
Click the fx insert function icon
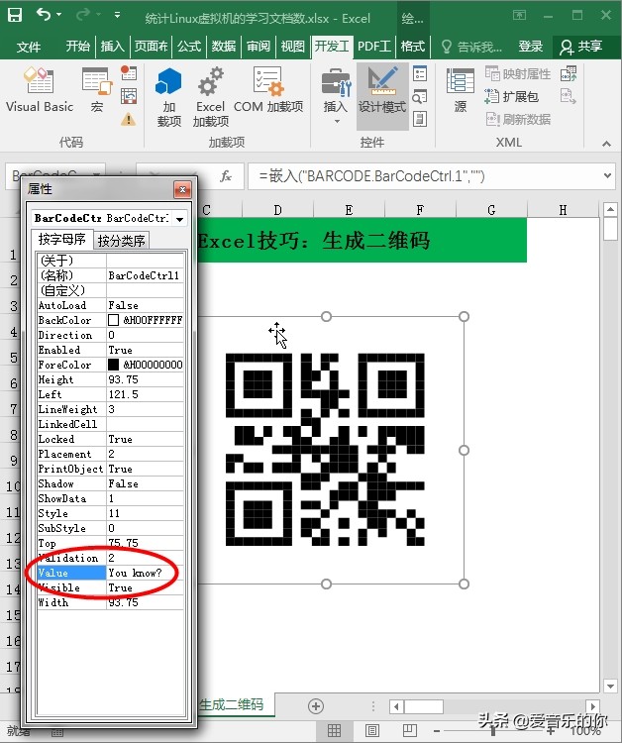226,176
